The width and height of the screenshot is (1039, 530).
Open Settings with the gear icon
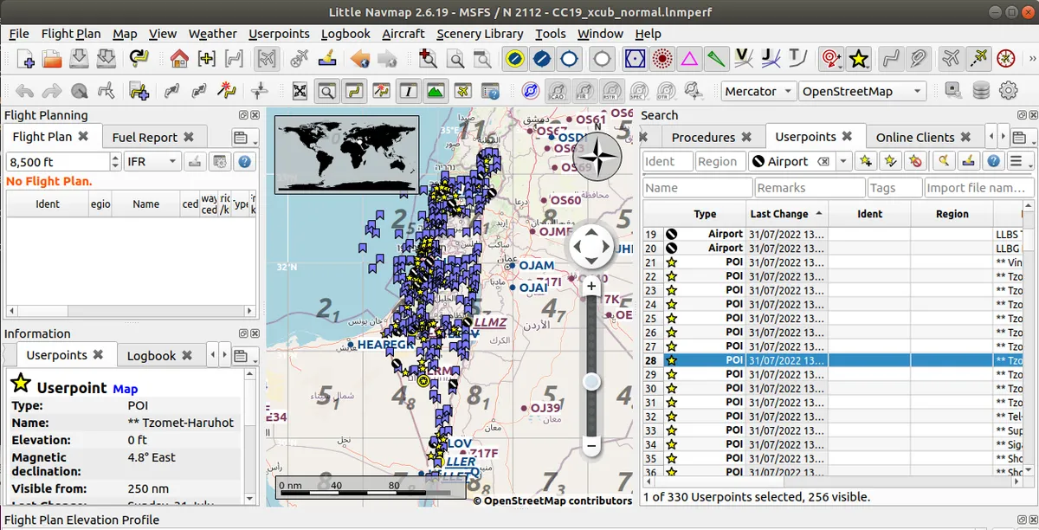(x=1008, y=91)
